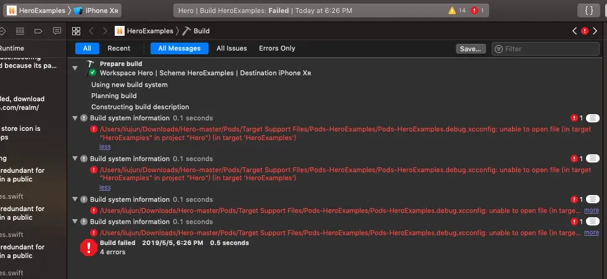Select the All Issues tab

click(231, 48)
